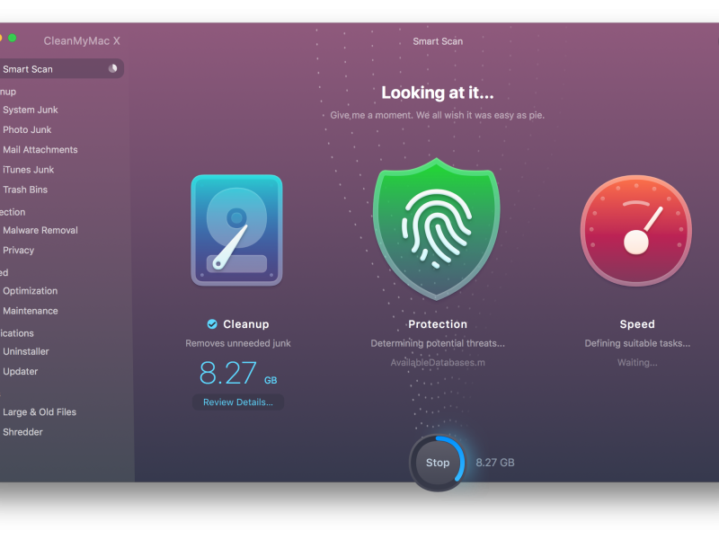Viewport: 719px width, 539px height.
Task: Click the large 8.27 GB cleanup value
Action: pyautogui.click(x=238, y=373)
